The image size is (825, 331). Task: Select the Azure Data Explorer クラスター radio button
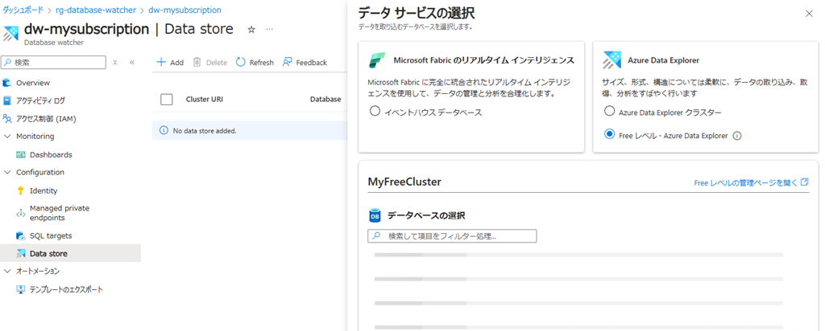(x=609, y=111)
